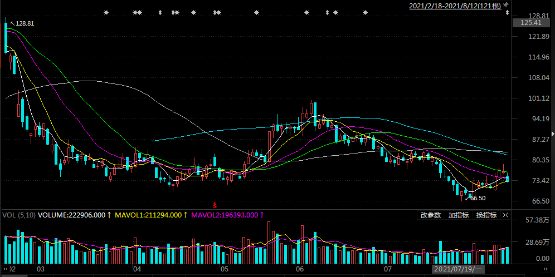This screenshot has width=555, height=277.
Task: Click the star marker nearest the date range link
Action: (x=366, y=13)
